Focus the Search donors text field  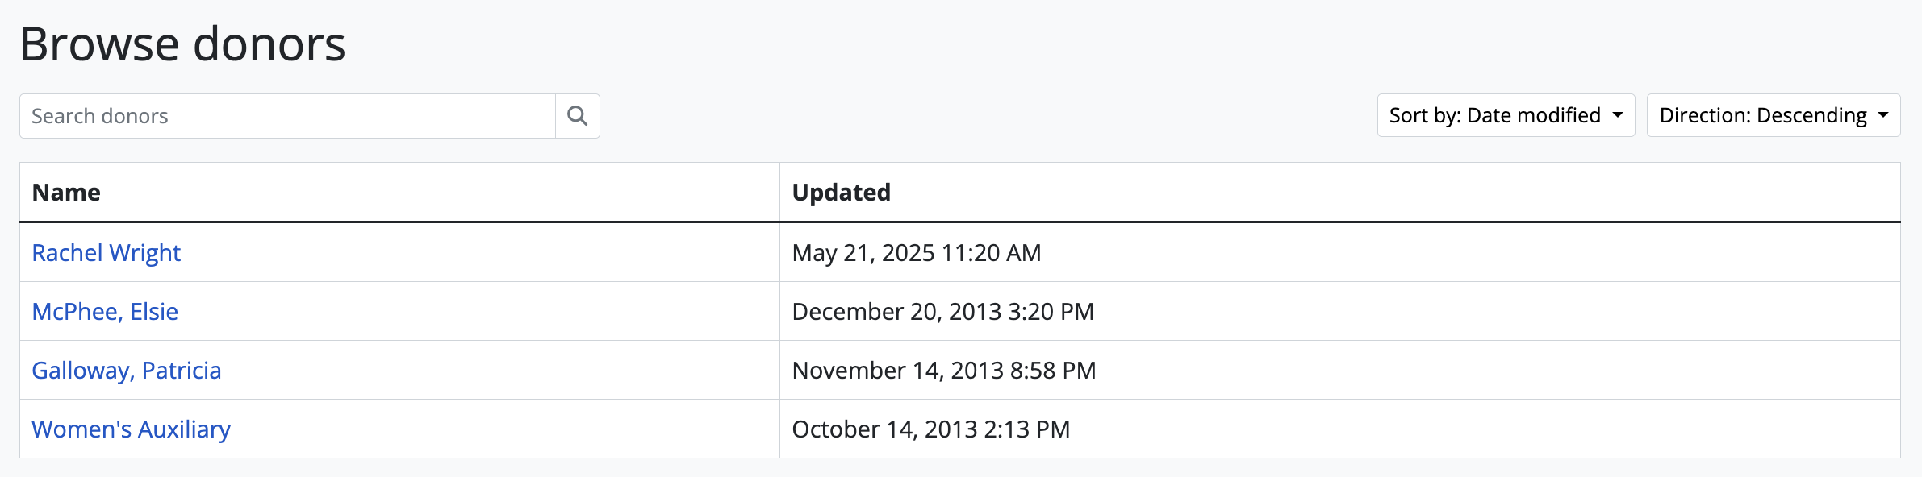coord(287,116)
